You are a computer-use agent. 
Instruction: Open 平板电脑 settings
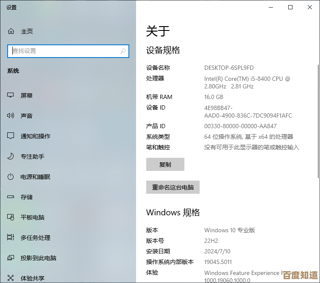[x=33, y=217]
